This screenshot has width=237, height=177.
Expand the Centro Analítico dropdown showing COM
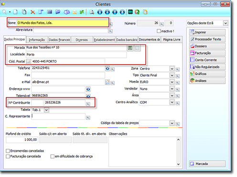[172, 102]
